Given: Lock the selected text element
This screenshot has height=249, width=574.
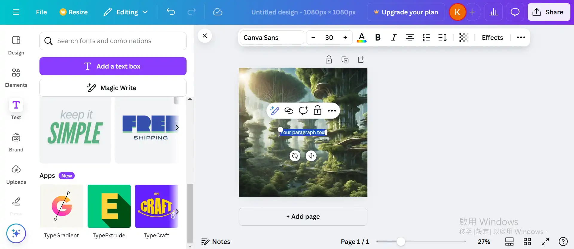Looking at the screenshot, I should [x=317, y=111].
